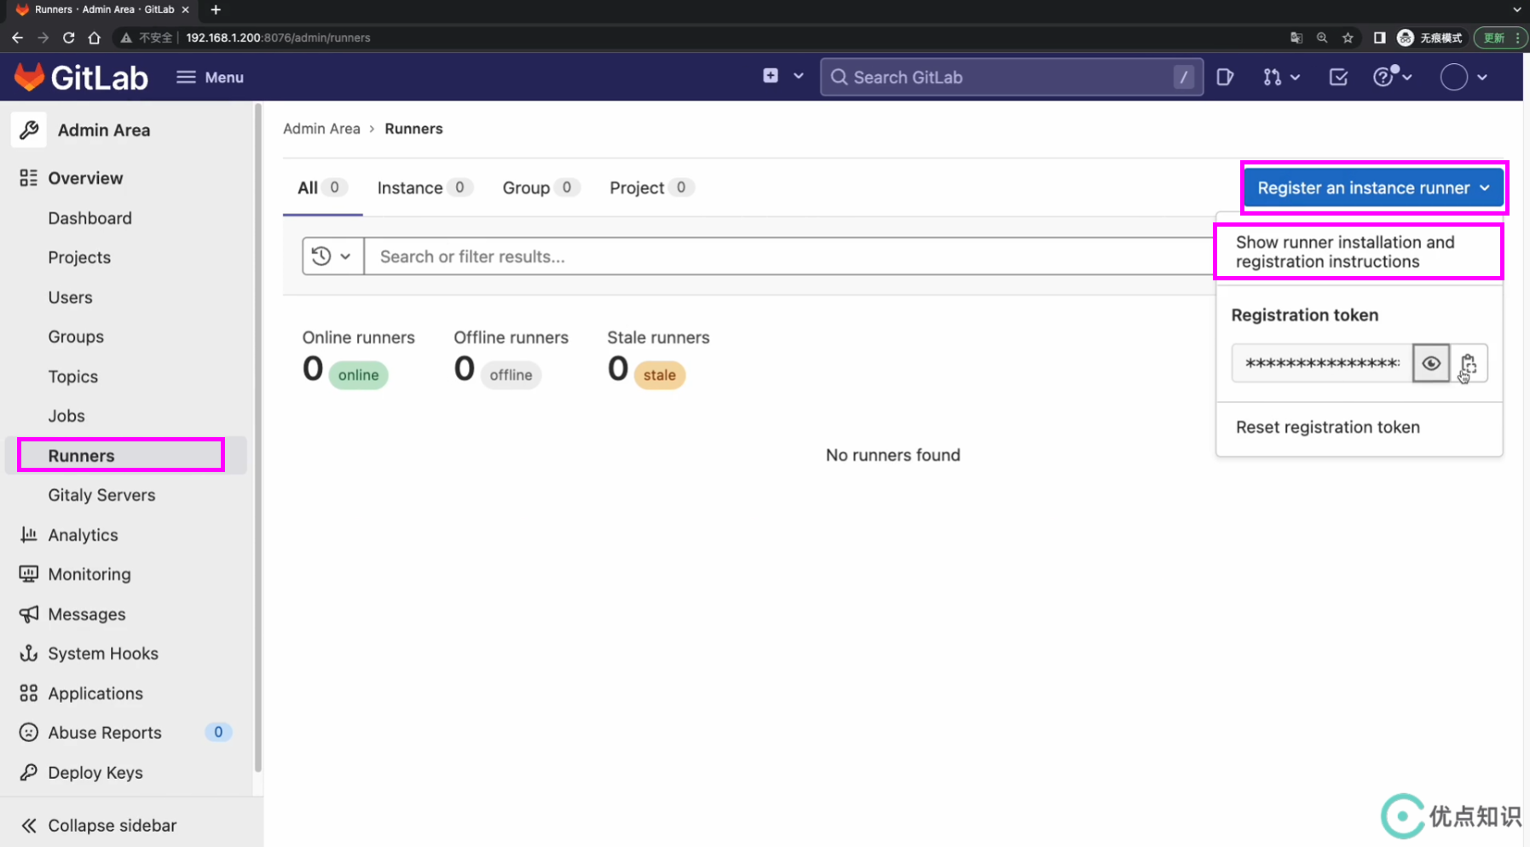Open the Help question mark icon

(1383, 77)
